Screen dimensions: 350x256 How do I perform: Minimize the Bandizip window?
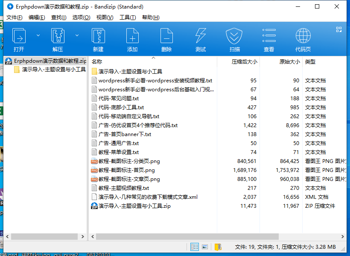click(x=298, y=6)
